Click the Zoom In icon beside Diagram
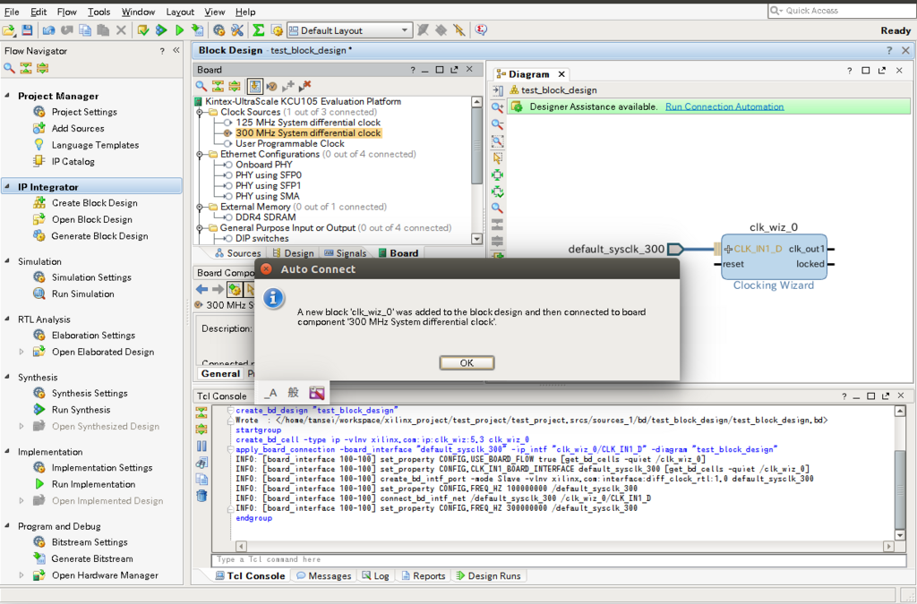917x604 pixels. pyautogui.click(x=497, y=107)
